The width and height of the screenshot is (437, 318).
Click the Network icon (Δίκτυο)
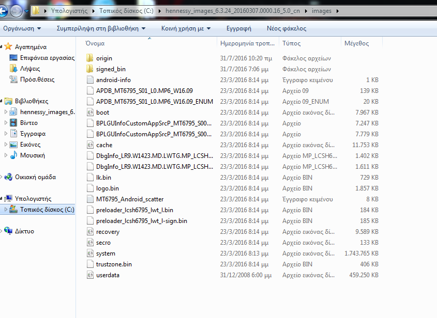[8, 231]
